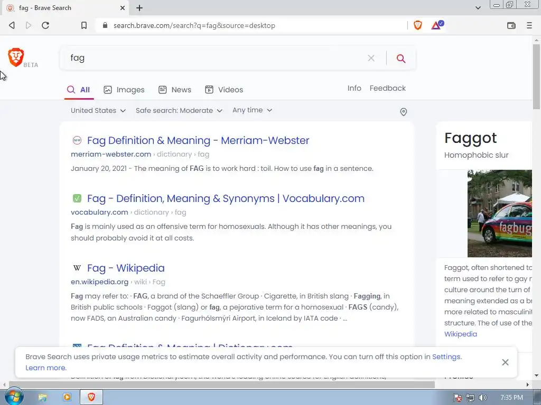Click the merriam-webster.com URL text
The height and width of the screenshot is (405, 541).
pos(111,155)
